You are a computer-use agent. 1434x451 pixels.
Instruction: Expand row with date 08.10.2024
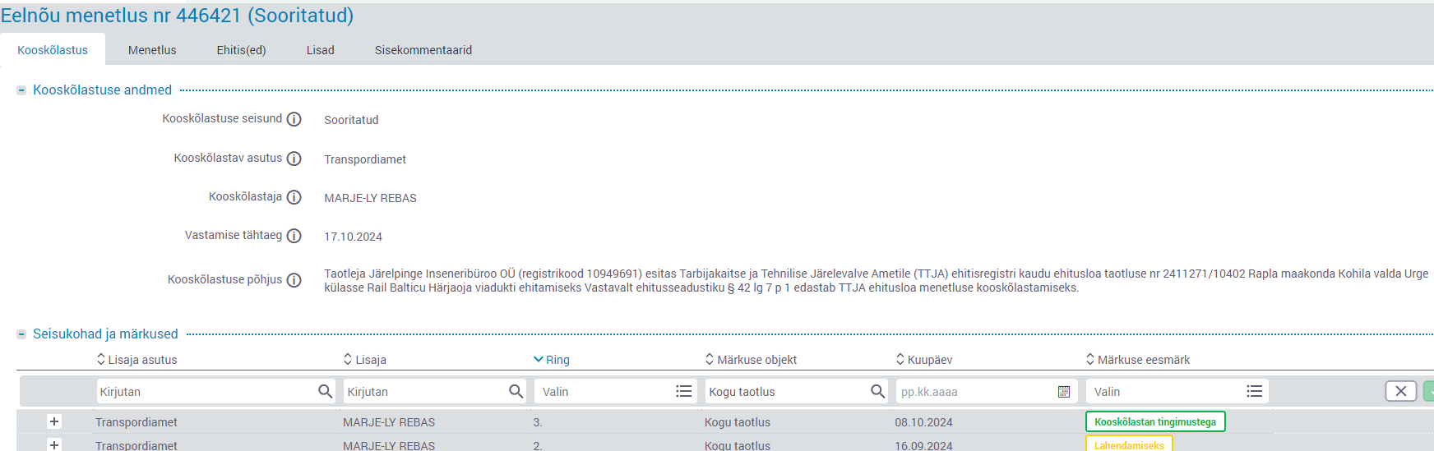(x=54, y=421)
